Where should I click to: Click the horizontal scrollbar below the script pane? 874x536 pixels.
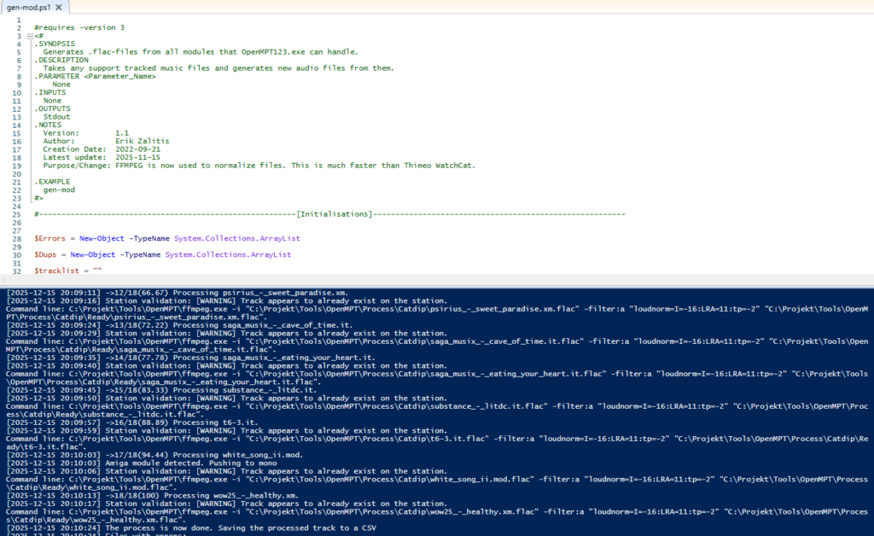coord(427,282)
